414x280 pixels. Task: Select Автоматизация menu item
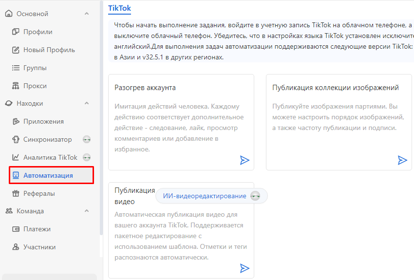pyautogui.click(x=52, y=175)
